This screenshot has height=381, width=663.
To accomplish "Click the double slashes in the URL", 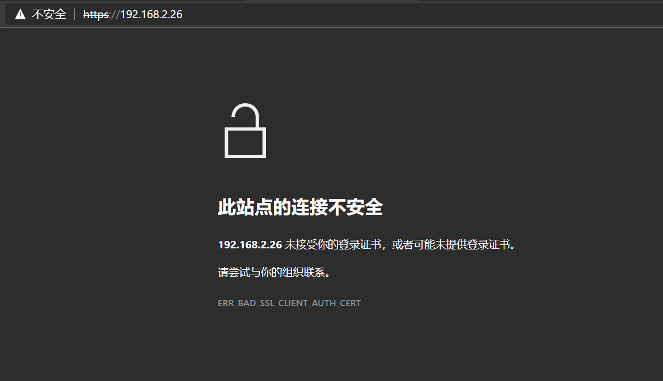I will pos(115,14).
